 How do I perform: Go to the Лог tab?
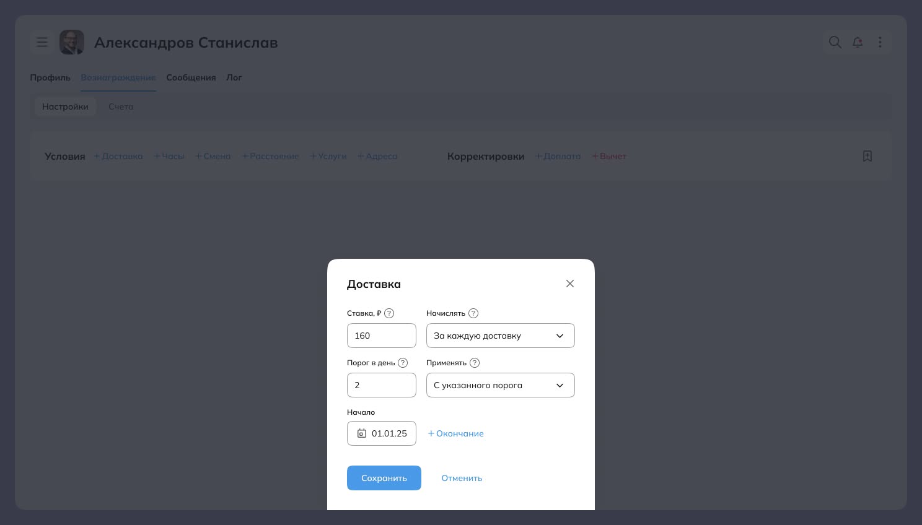click(234, 77)
